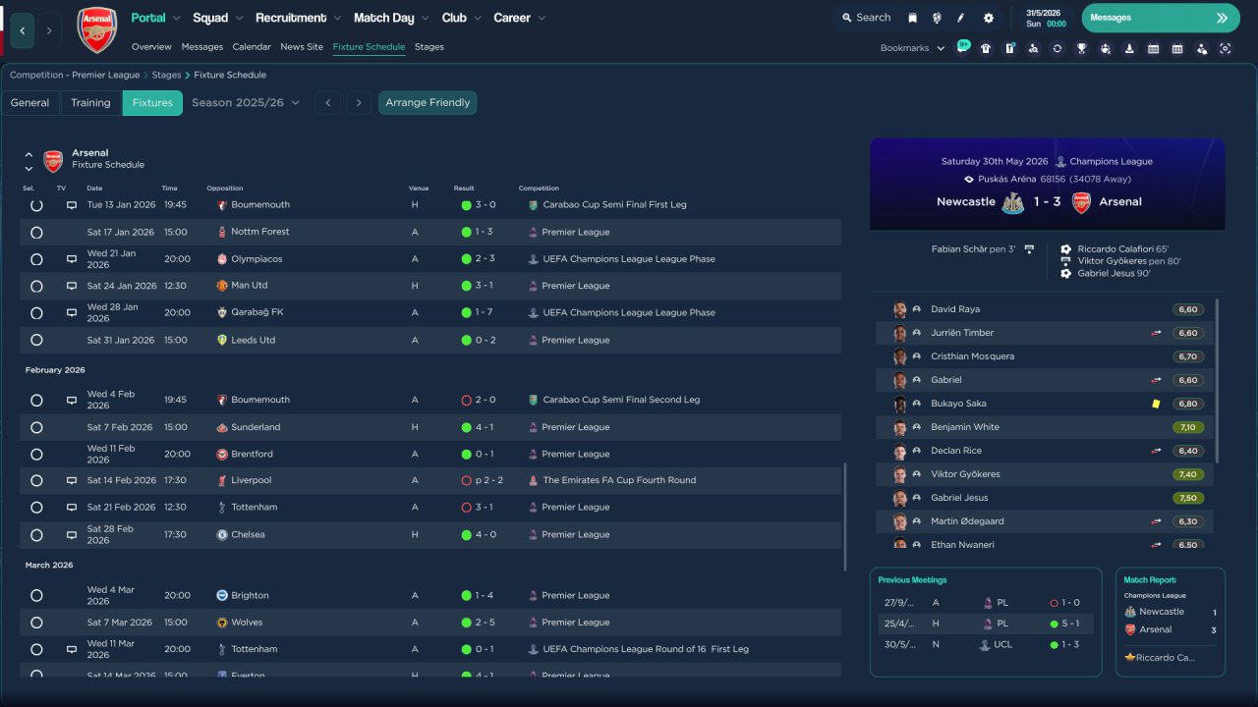
Task: Select the Chelsea fixture radio button
Action: click(x=36, y=535)
